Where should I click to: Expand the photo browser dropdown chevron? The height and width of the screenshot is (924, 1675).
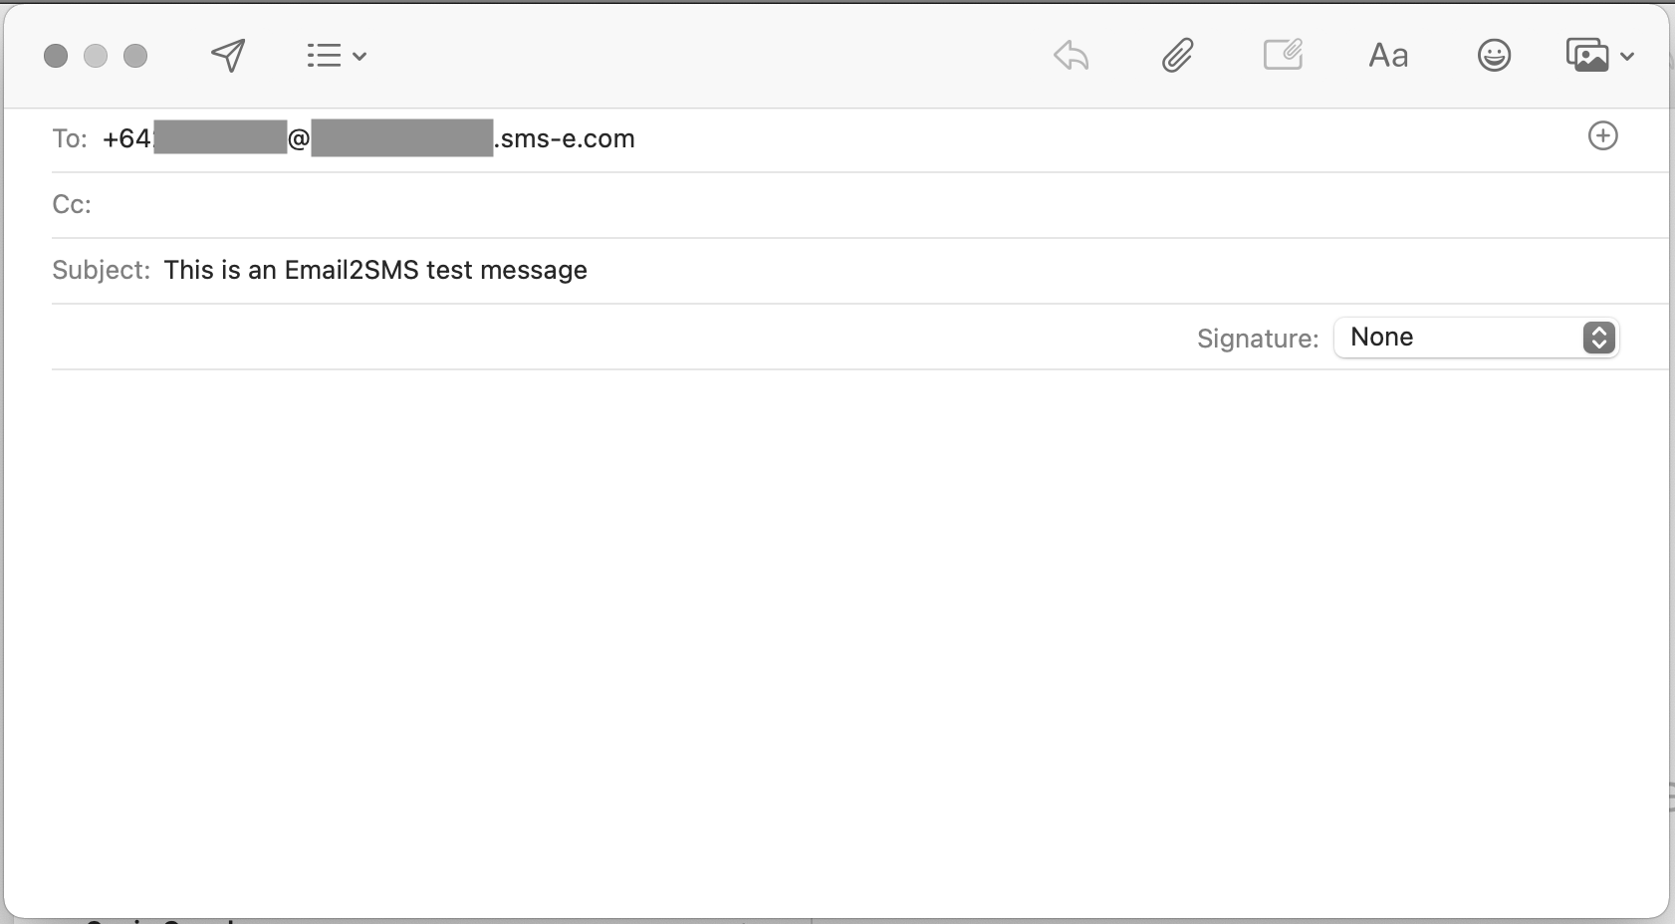tap(1627, 57)
